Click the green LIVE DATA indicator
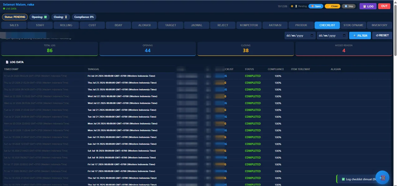 (x=10, y=9)
